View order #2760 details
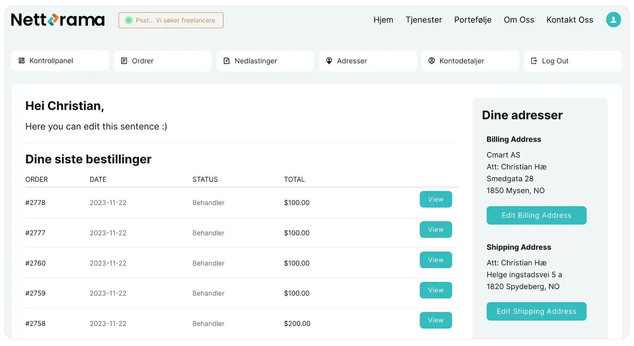This screenshot has height=346, width=634. click(x=436, y=260)
